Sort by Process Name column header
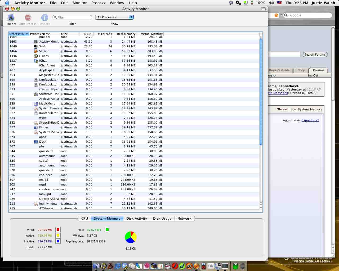The image size is (339, 271). [x=44, y=34]
